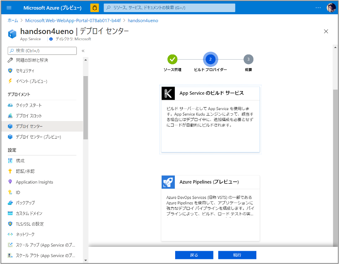This screenshot has height=264, width=339.
Task: Click the rocket icon on Azure Pipelines card
Action: (168, 182)
